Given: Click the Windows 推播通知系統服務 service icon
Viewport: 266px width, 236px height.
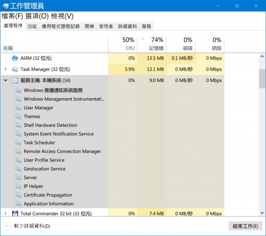Looking at the screenshot, I should click(x=18, y=90).
